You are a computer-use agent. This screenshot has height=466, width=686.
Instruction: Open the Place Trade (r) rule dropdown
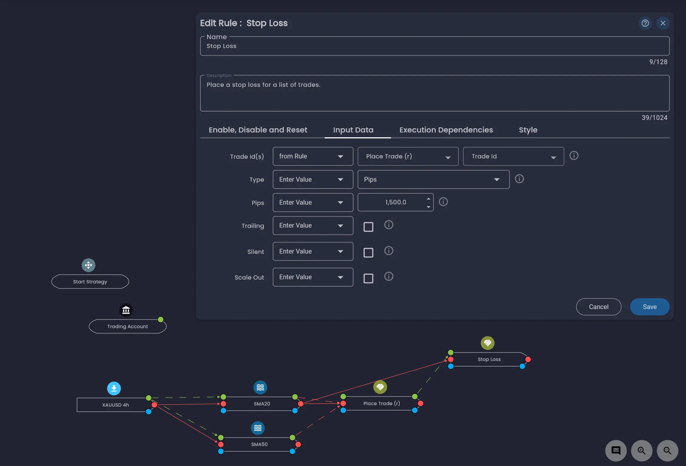(x=408, y=156)
